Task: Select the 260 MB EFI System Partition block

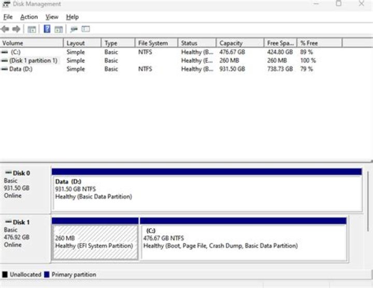Action: point(95,239)
